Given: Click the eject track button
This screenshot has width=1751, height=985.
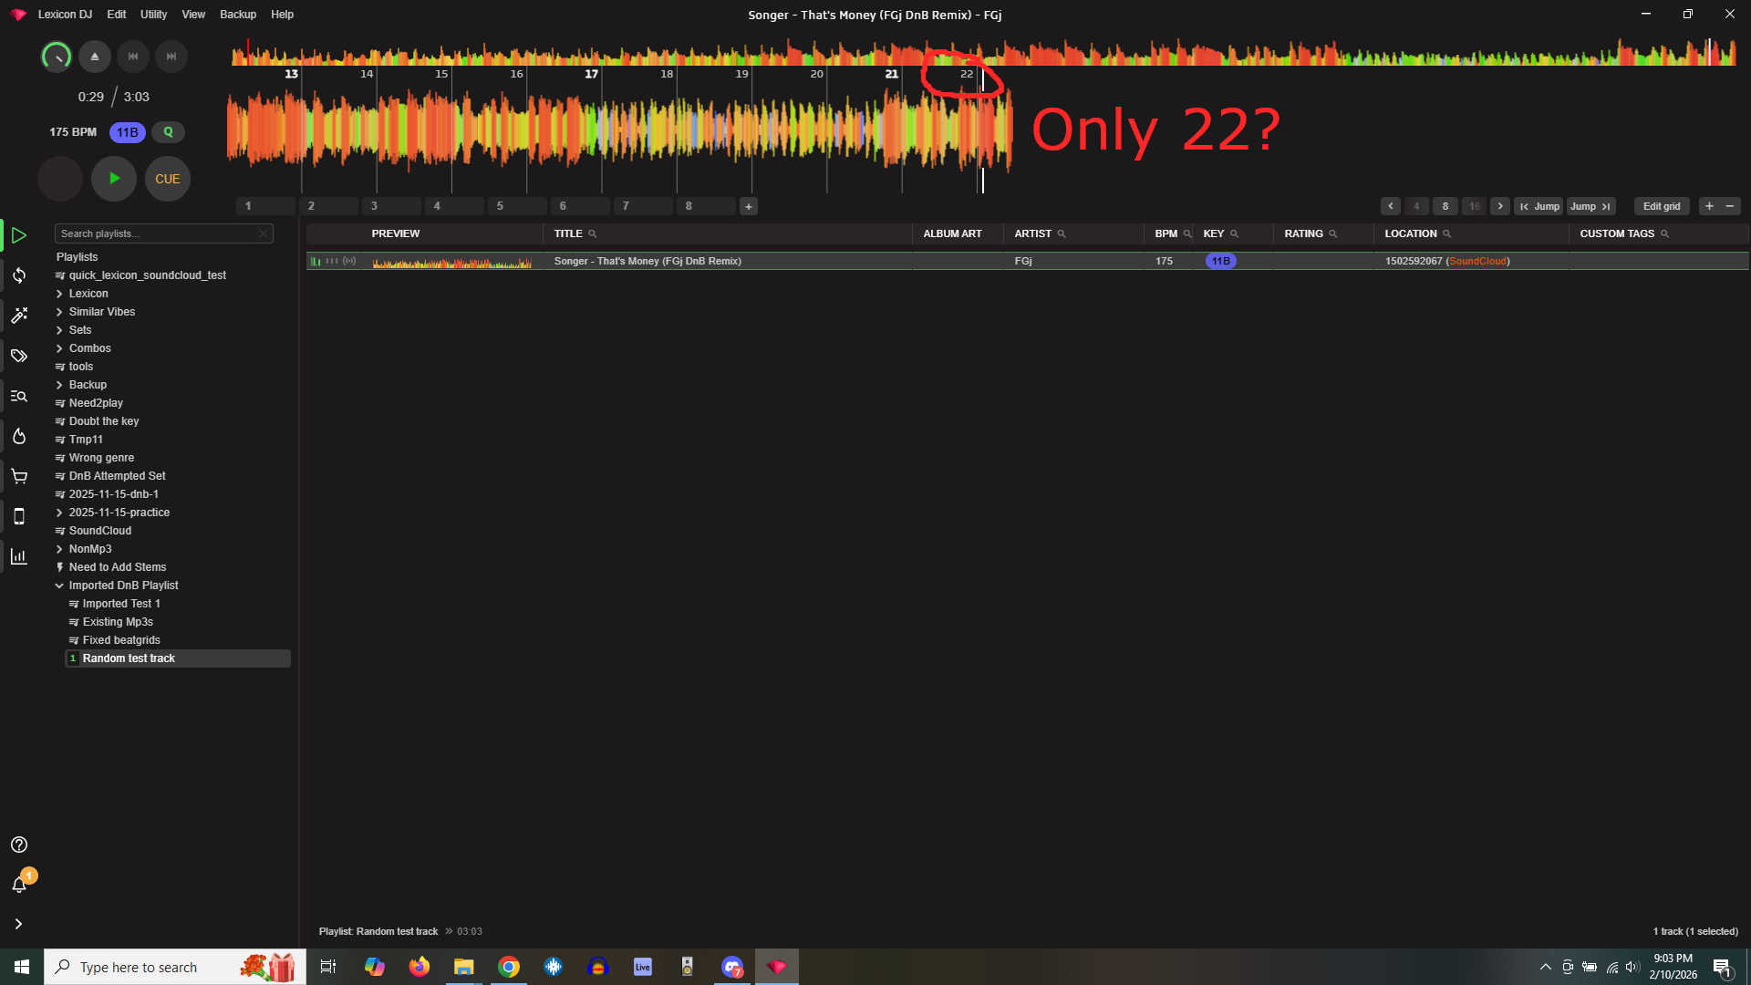Looking at the screenshot, I should (x=95, y=57).
